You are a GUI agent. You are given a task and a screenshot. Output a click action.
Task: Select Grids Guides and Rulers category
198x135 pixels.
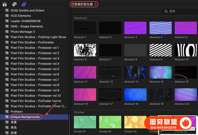coord(27,11)
